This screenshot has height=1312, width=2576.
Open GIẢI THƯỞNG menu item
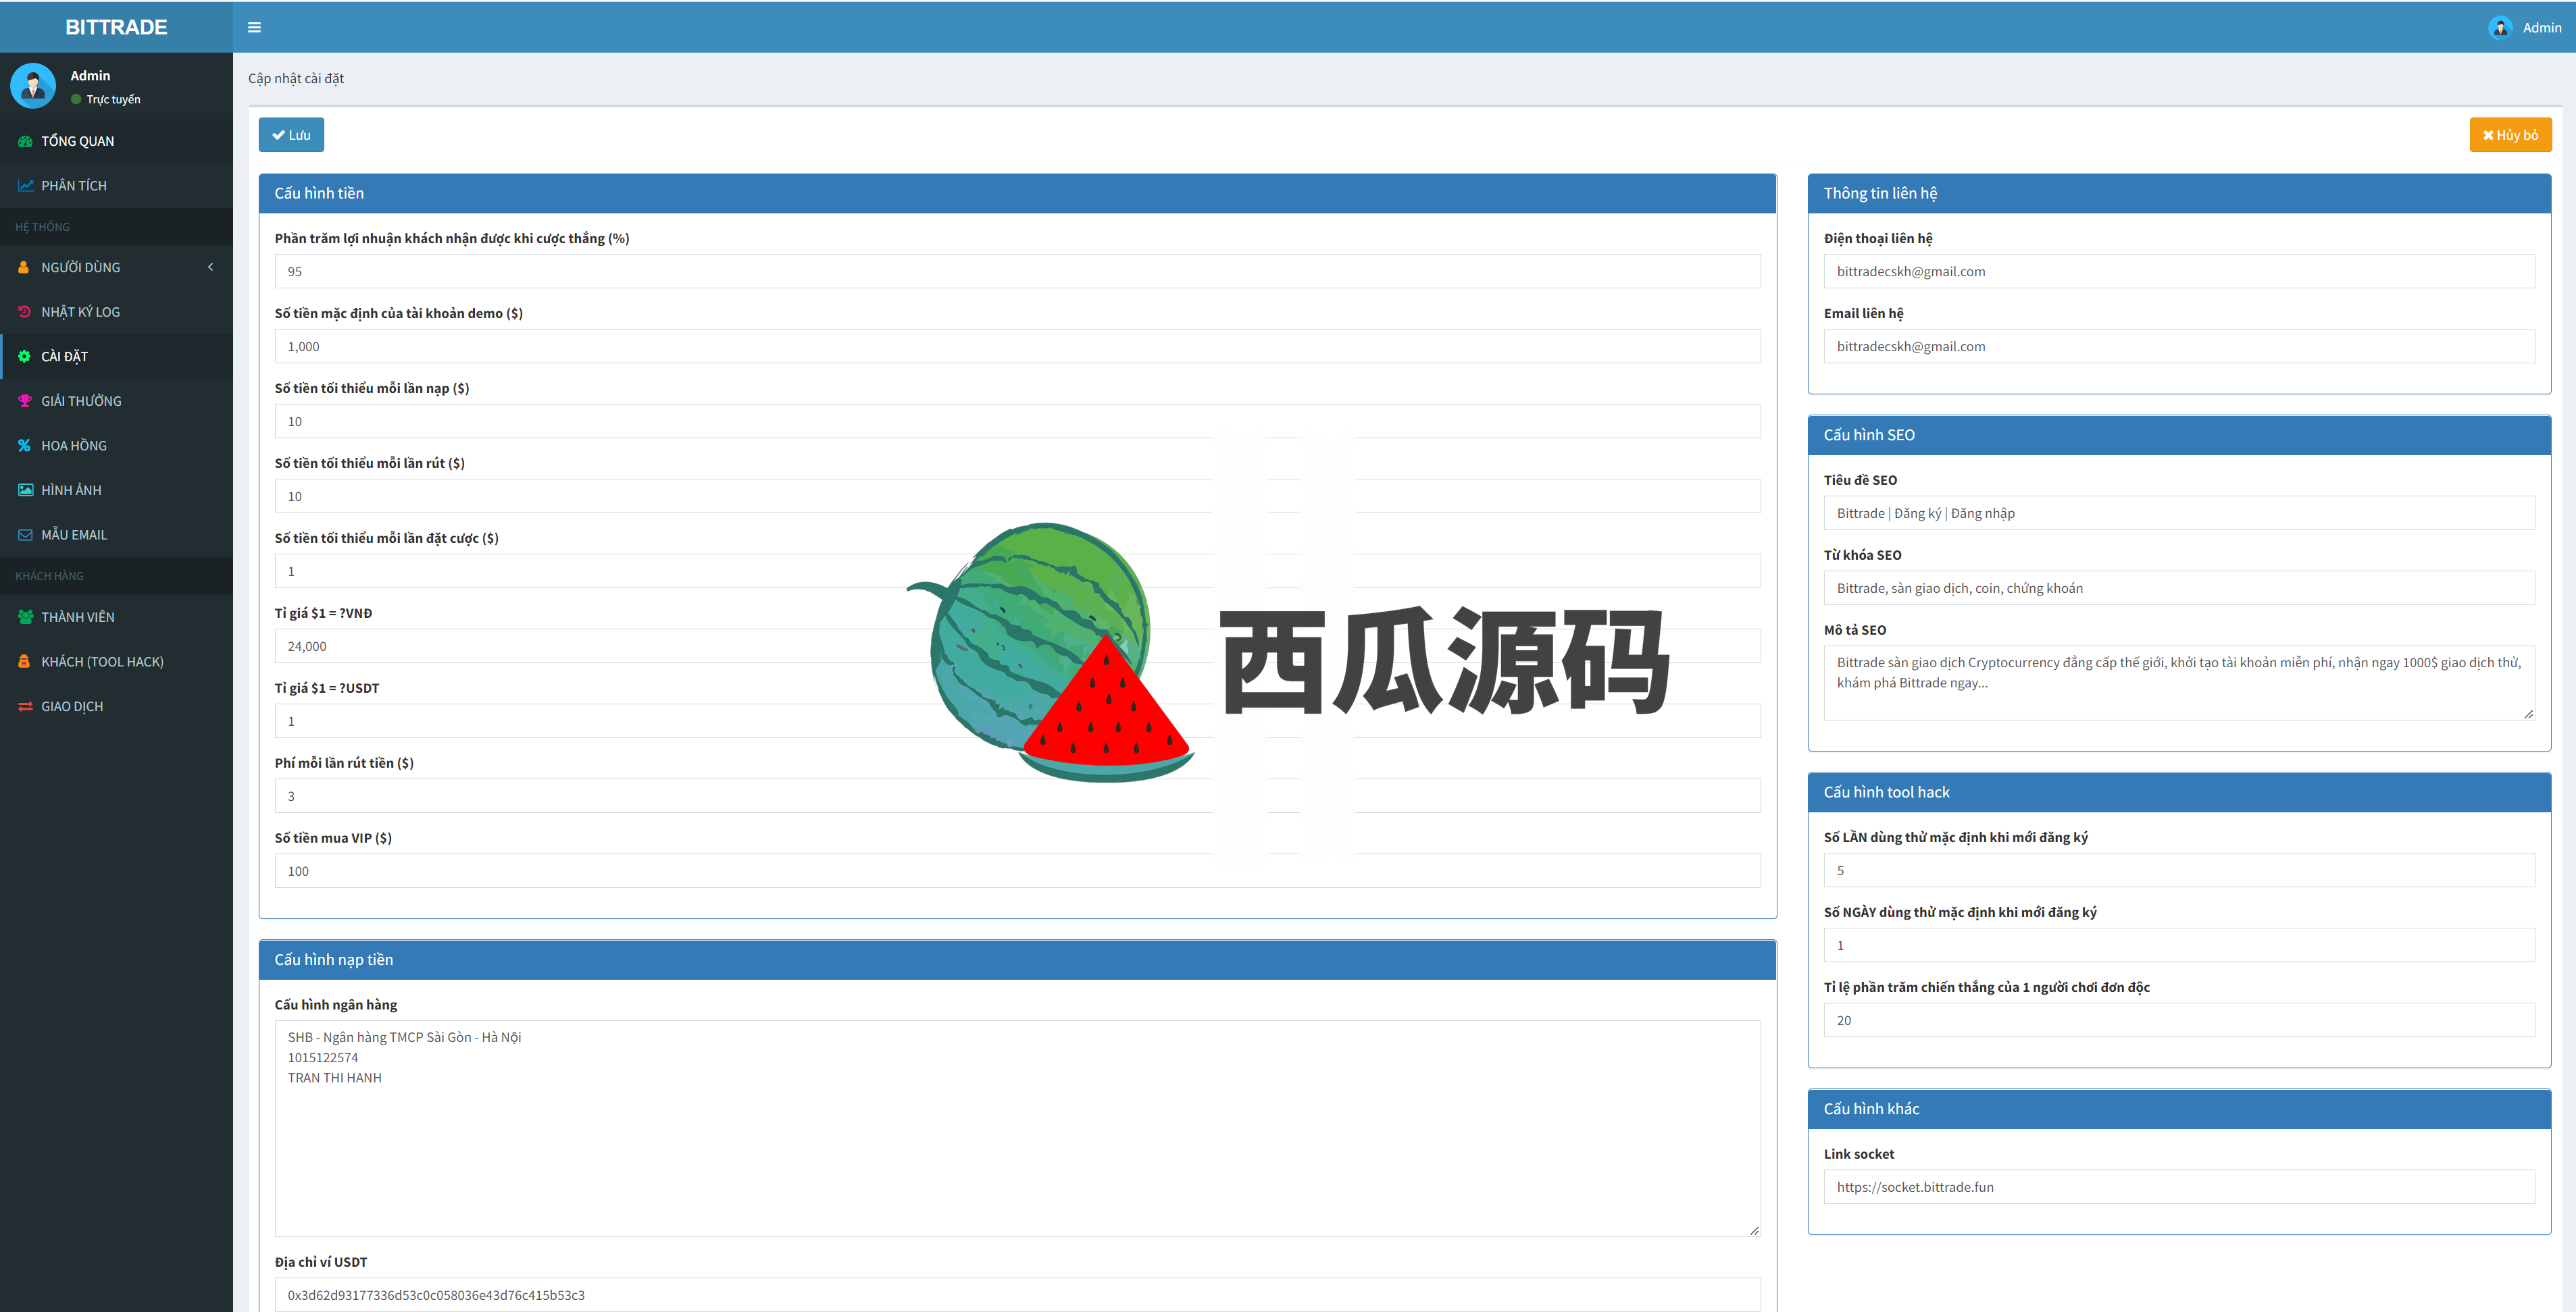tap(116, 400)
